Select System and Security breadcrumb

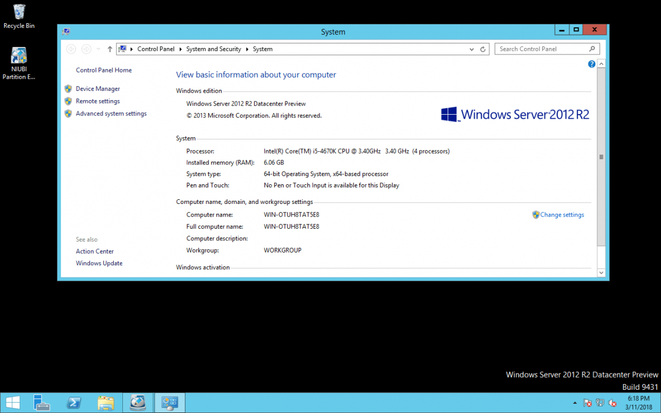213,49
